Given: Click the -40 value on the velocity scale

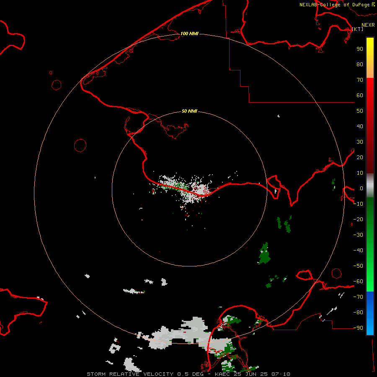Looking at the screenshot, I should pos(358,250).
